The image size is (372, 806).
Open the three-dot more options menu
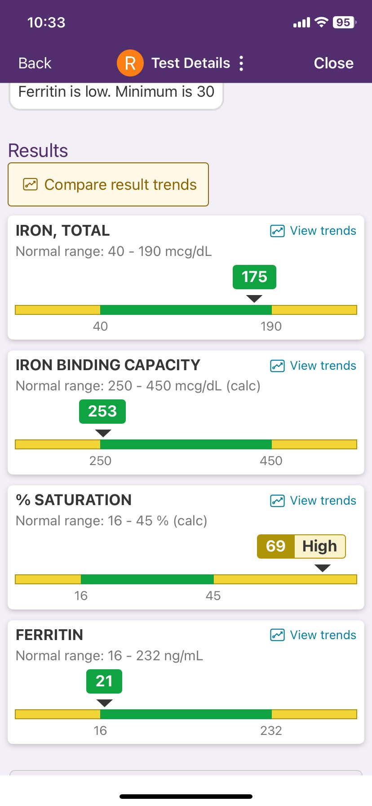pos(241,63)
